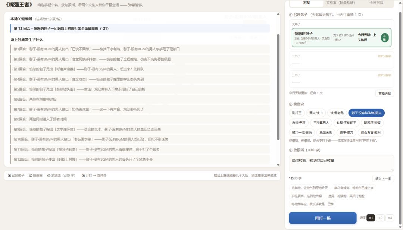Set speed to ×4
Image resolution: width=403 pixels, height=230 pixels.
point(390,218)
